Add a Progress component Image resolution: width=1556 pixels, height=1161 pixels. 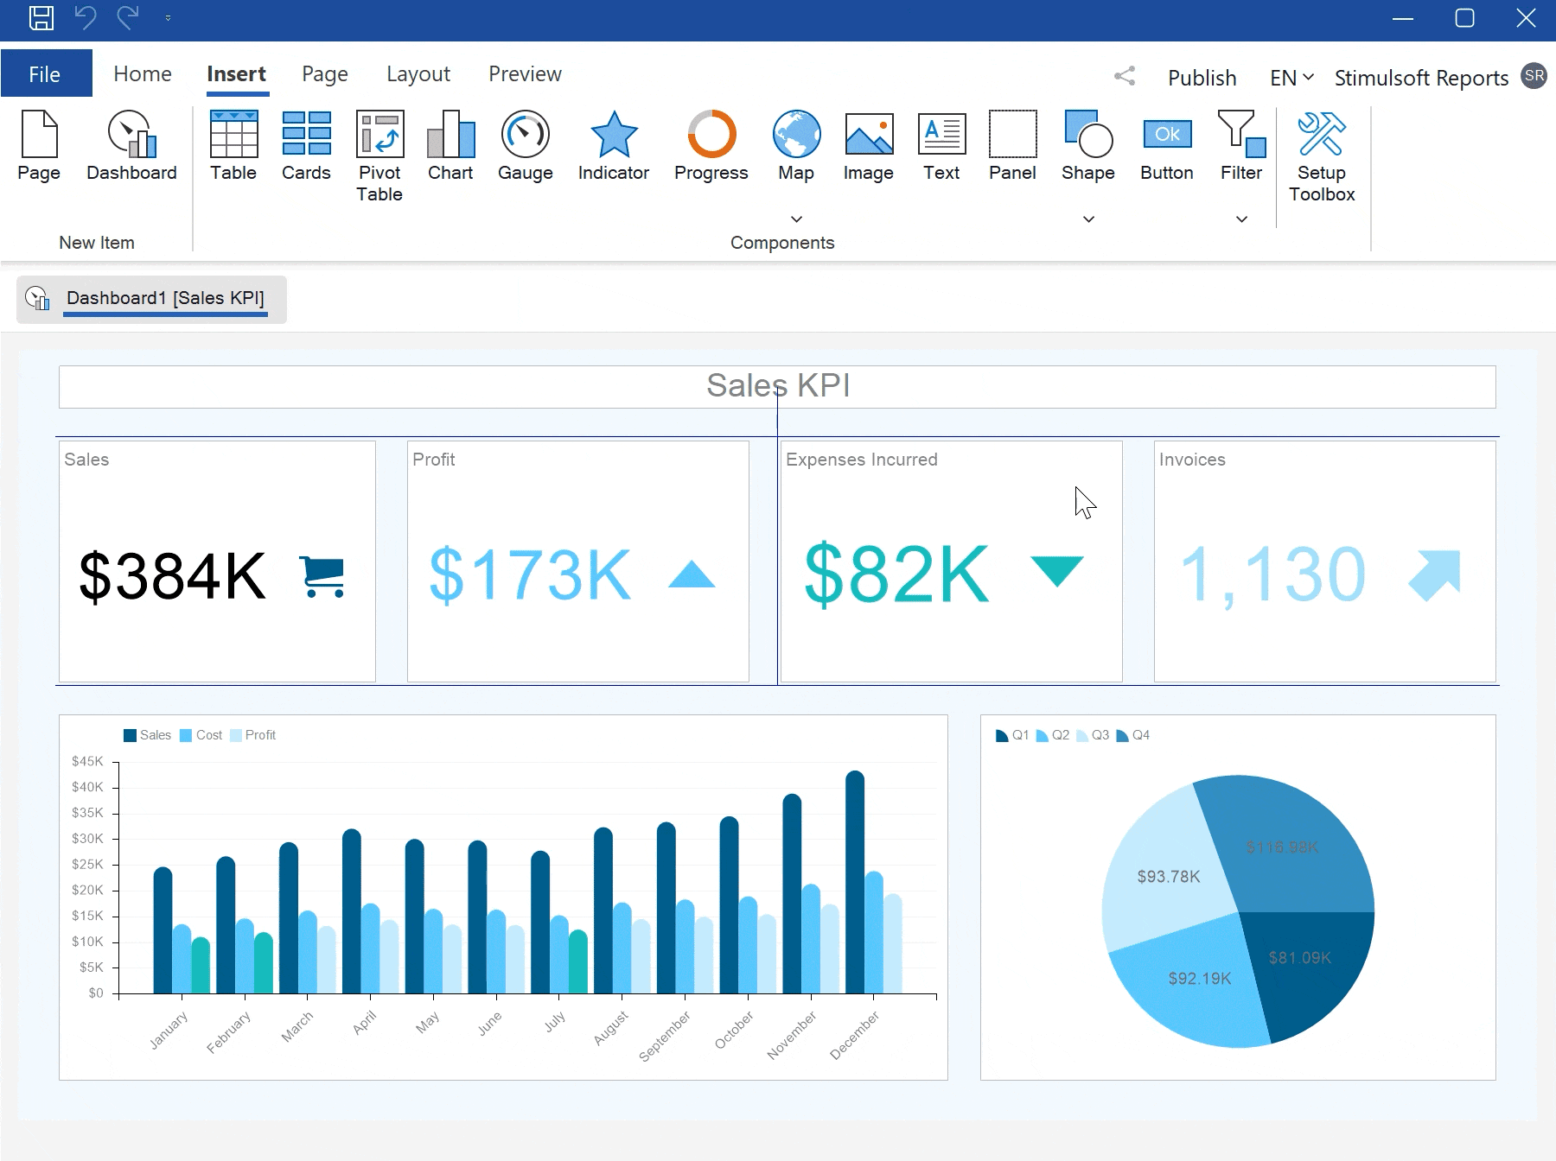pyautogui.click(x=711, y=147)
